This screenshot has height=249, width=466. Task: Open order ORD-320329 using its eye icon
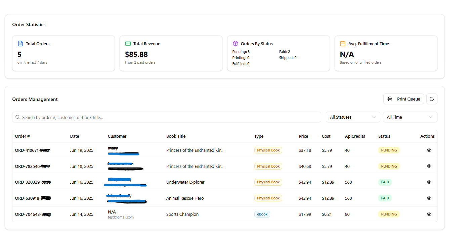(x=429, y=182)
